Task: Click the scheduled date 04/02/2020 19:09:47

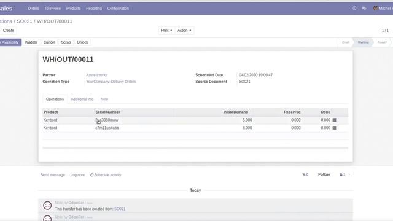Action: pyautogui.click(x=255, y=75)
